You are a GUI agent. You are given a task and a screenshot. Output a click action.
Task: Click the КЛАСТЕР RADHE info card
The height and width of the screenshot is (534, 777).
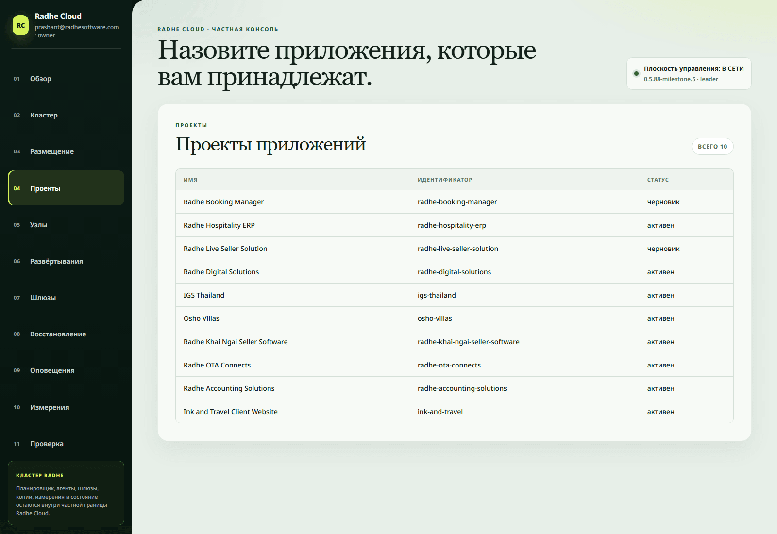click(66, 493)
